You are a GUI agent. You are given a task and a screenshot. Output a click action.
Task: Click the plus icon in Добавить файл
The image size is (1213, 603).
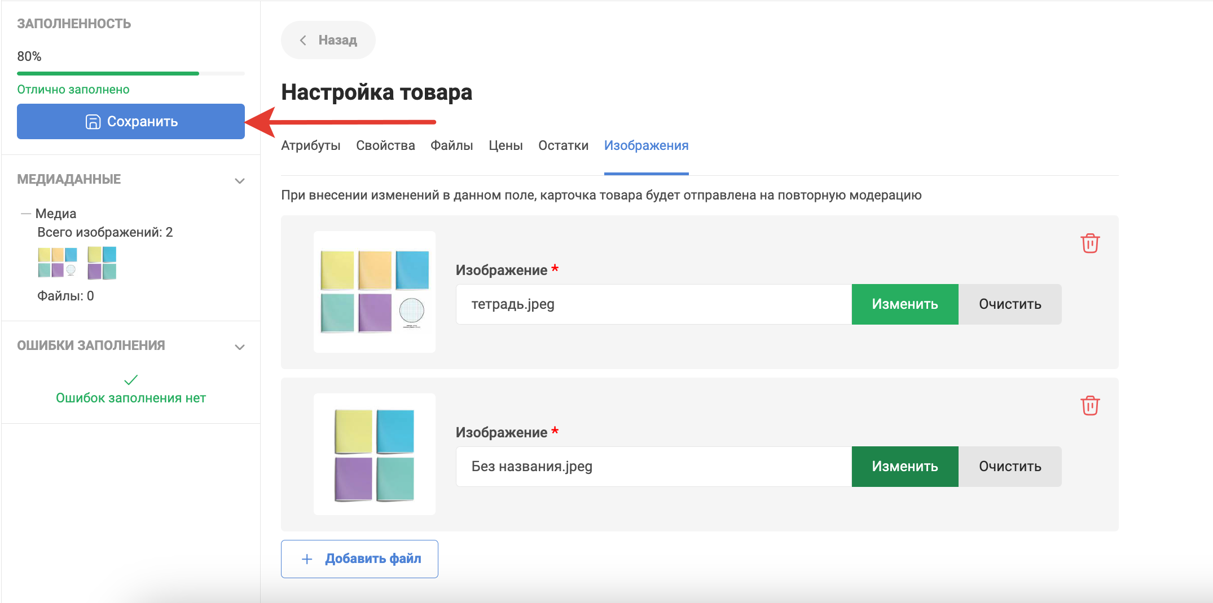point(307,559)
